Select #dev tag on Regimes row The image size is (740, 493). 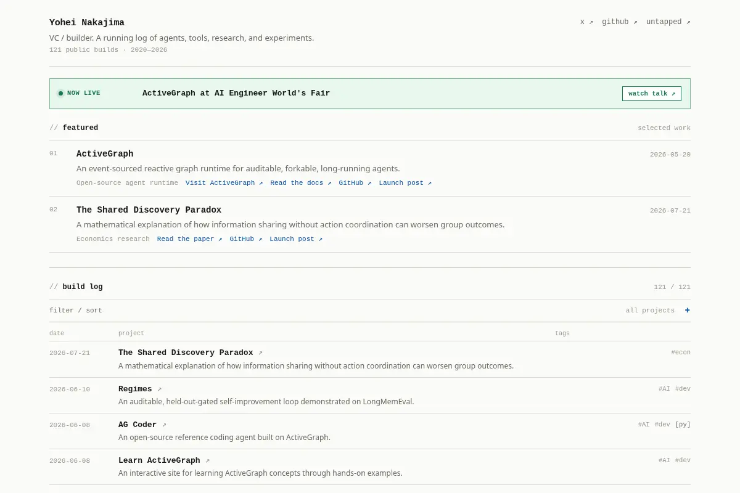click(683, 389)
